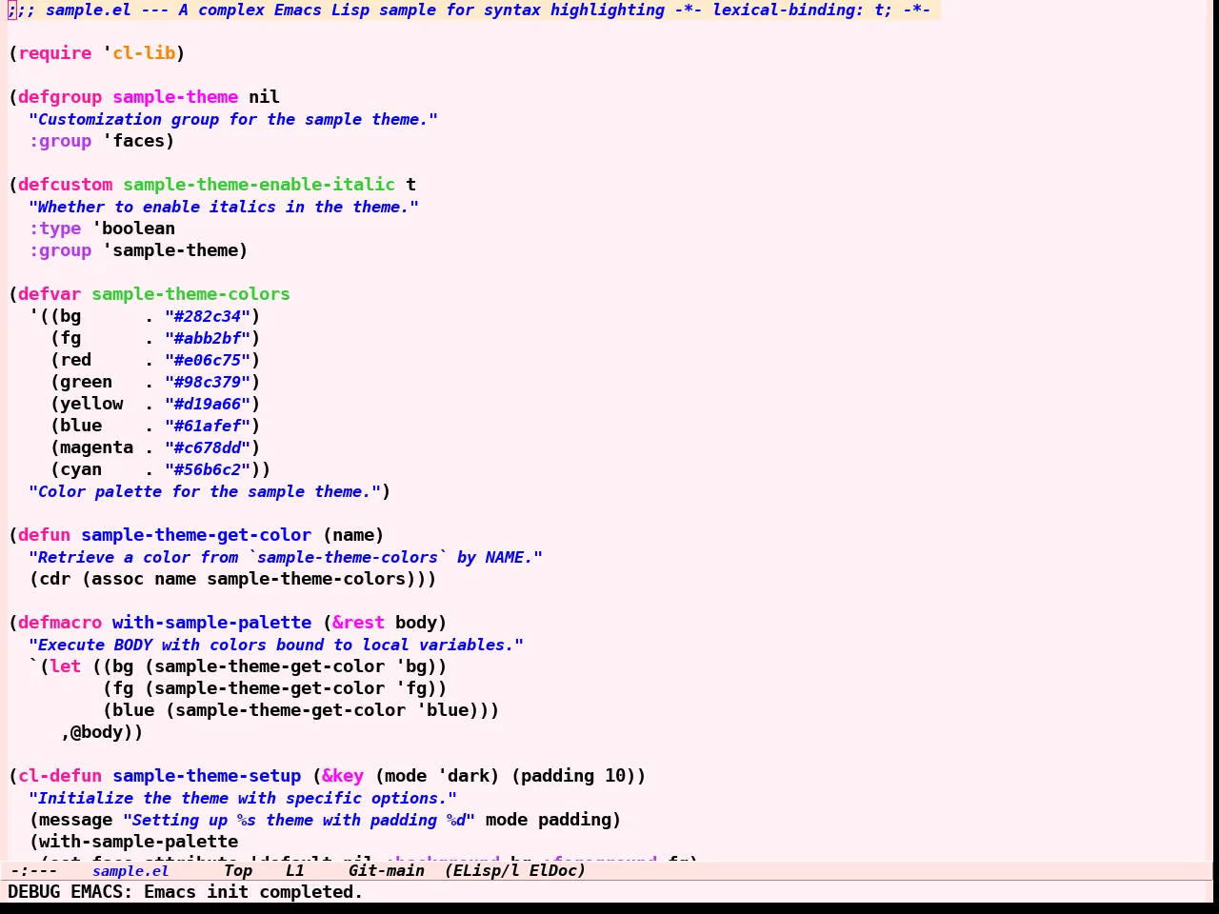Click variable name 'sample-theme-enable-italic'
Viewport: 1219px width, 914px height.
coord(259,185)
